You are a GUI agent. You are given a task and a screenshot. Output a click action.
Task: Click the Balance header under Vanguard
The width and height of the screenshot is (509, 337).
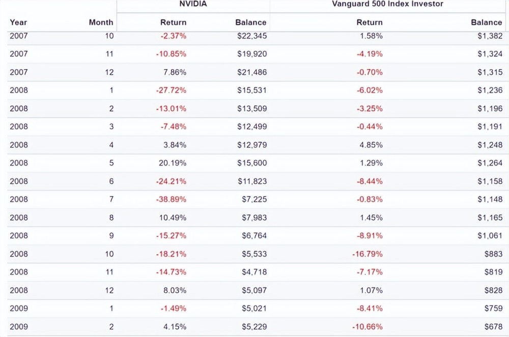(x=487, y=22)
